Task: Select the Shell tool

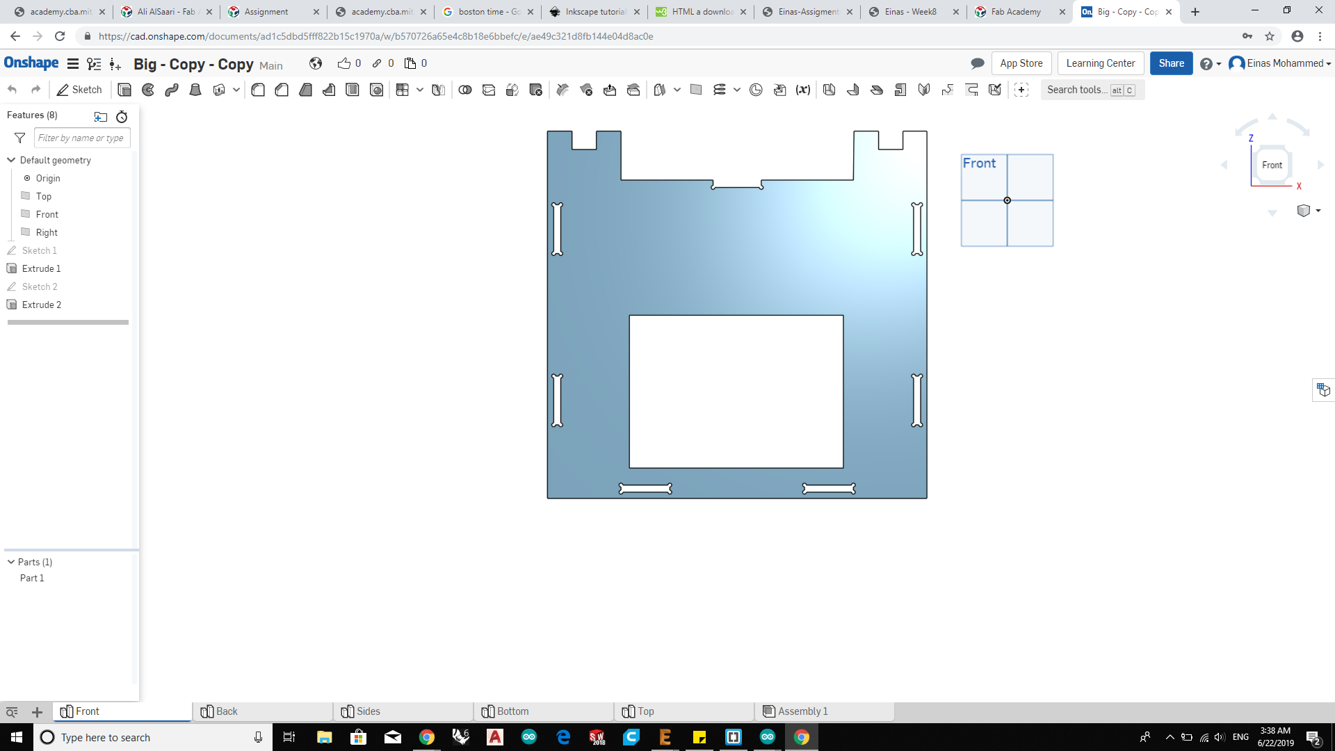Action: [353, 90]
